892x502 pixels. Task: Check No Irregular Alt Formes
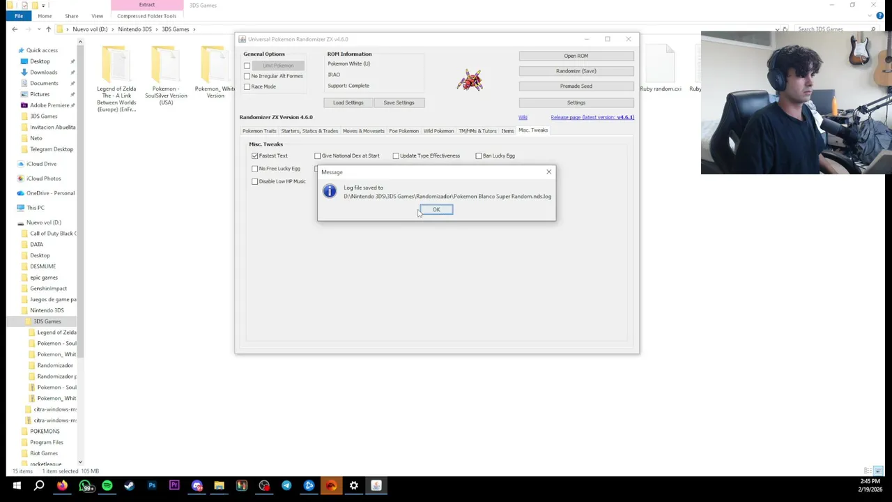(x=247, y=76)
